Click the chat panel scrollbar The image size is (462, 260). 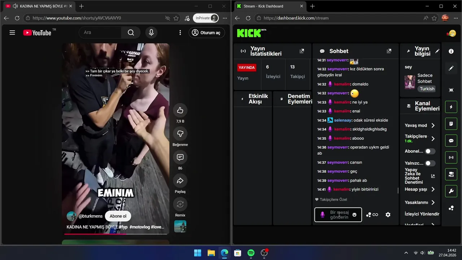(398, 190)
